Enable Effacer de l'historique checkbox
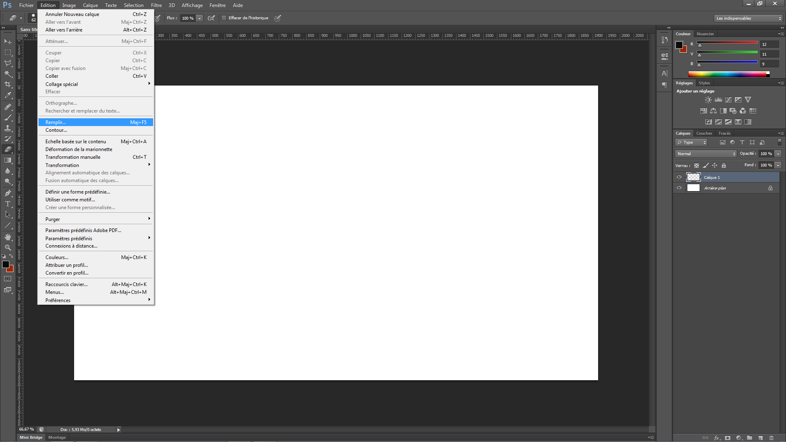786x442 pixels. (224, 18)
